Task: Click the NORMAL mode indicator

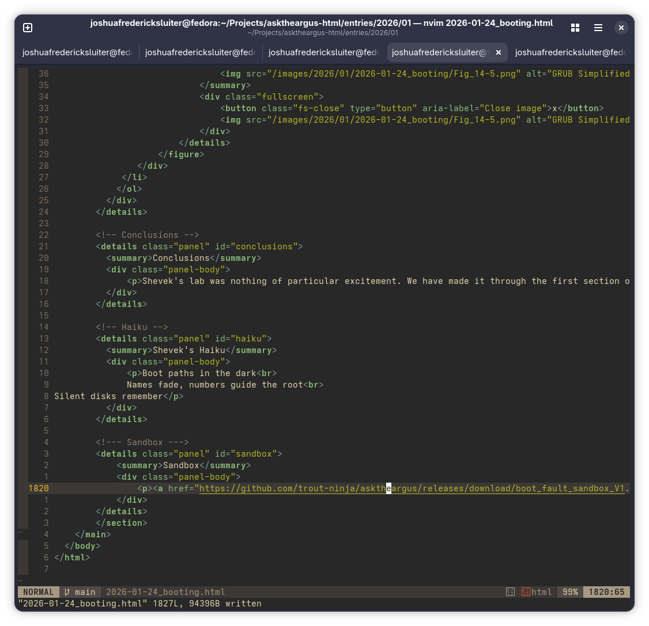Action: coord(39,592)
